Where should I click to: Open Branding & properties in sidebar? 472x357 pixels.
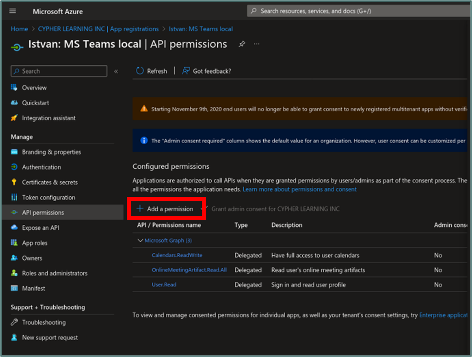click(52, 152)
